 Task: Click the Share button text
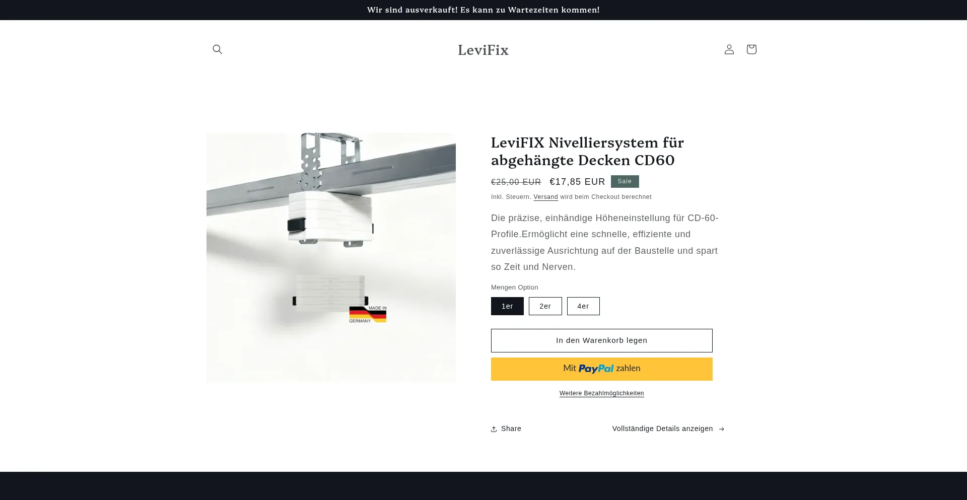511,428
